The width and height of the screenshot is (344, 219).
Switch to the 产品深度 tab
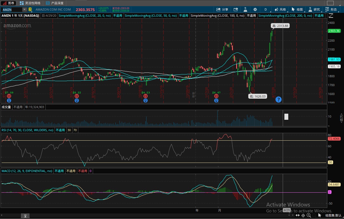[x=55, y=3]
